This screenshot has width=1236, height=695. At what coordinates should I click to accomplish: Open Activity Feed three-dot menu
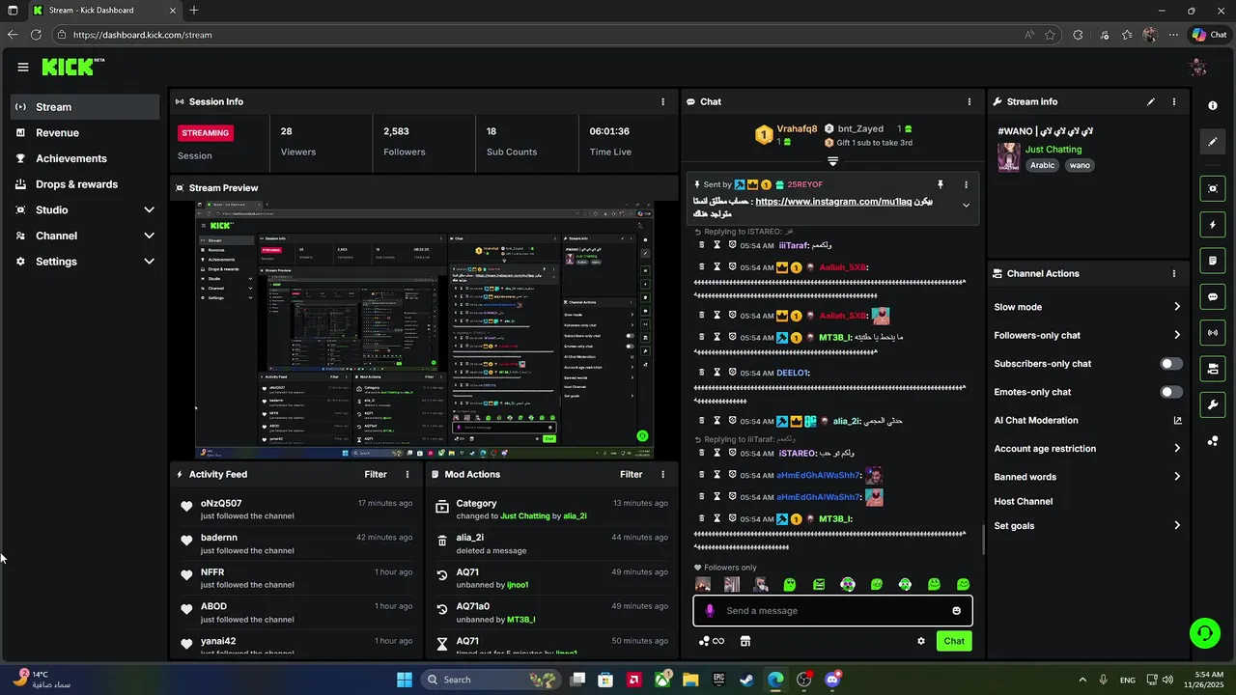(407, 475)
